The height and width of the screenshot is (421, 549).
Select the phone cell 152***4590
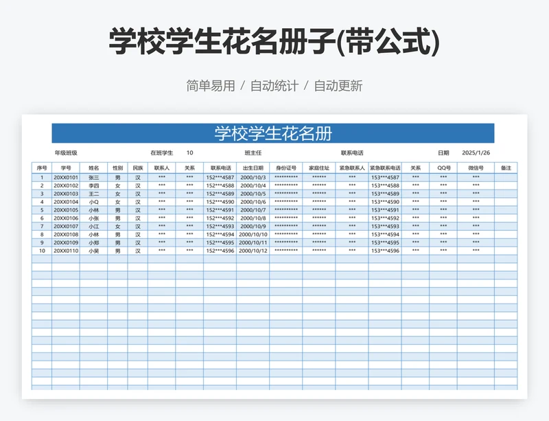pyautogui.click(x=220, y=202)
